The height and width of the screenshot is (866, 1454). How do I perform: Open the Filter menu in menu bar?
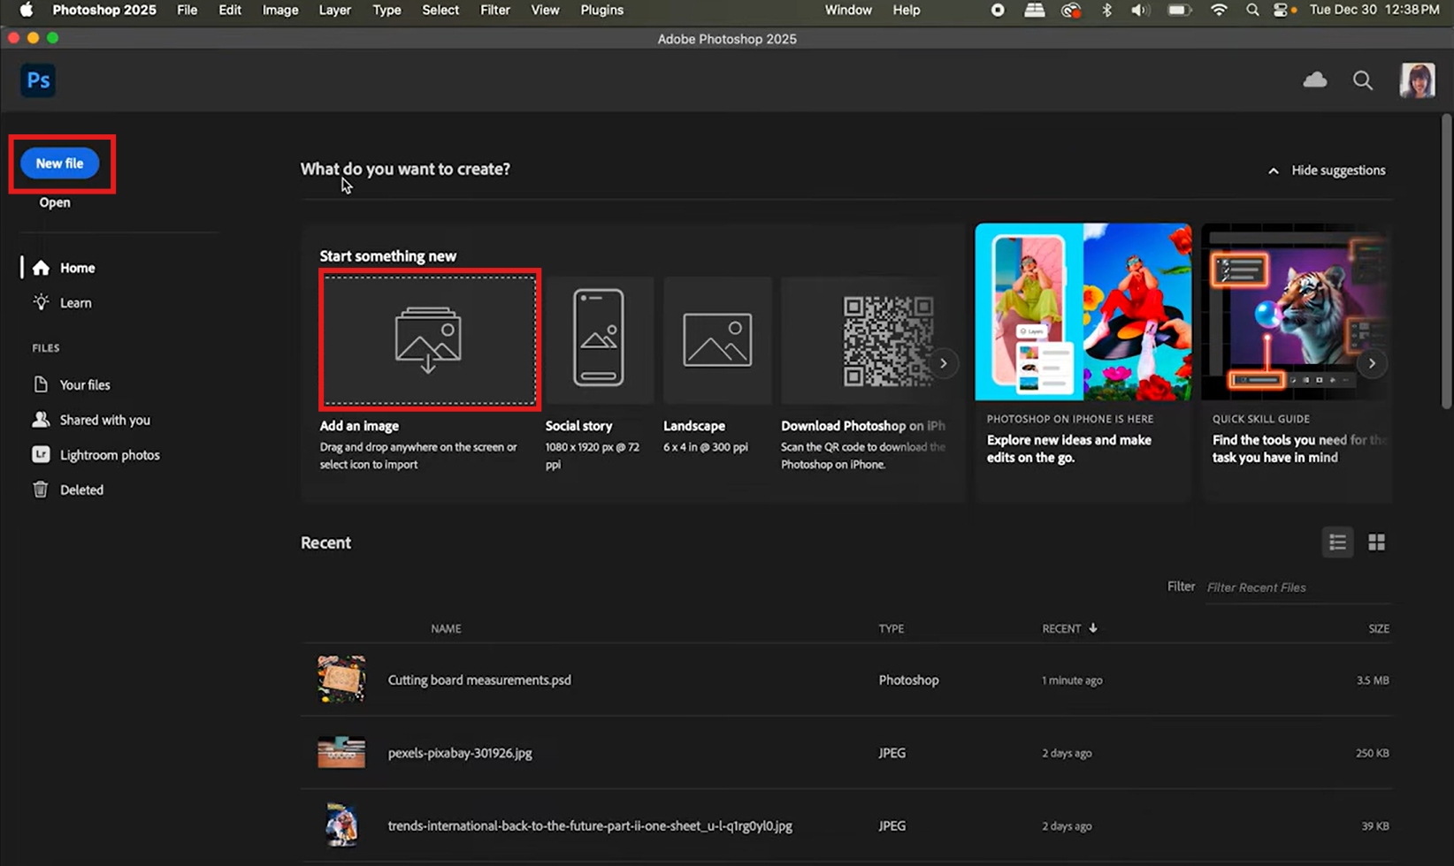(x=494, y=10)
